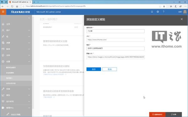Screen dimensions: 188x117
Task: Expand the 支持 menu chevron
Action: 29,55
